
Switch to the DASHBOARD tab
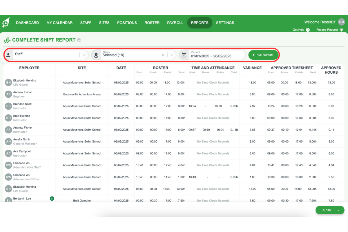(x=27, y=23)
